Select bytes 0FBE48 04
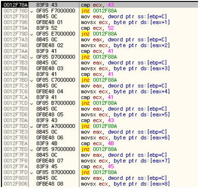 point(50,91)
